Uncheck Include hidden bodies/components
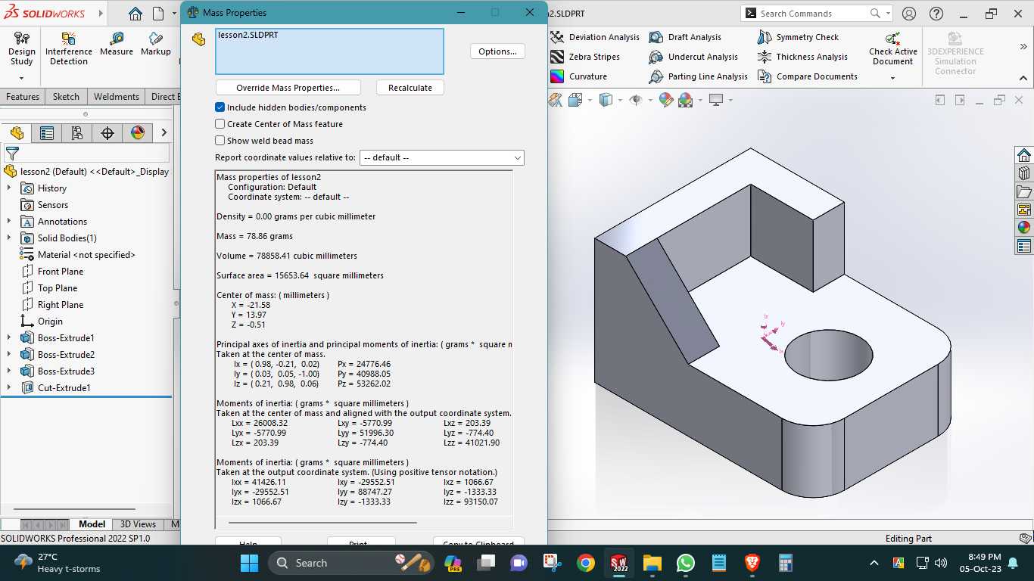Image resolution: width=1034 pixels, height=581 pixels. coord(220,107)
